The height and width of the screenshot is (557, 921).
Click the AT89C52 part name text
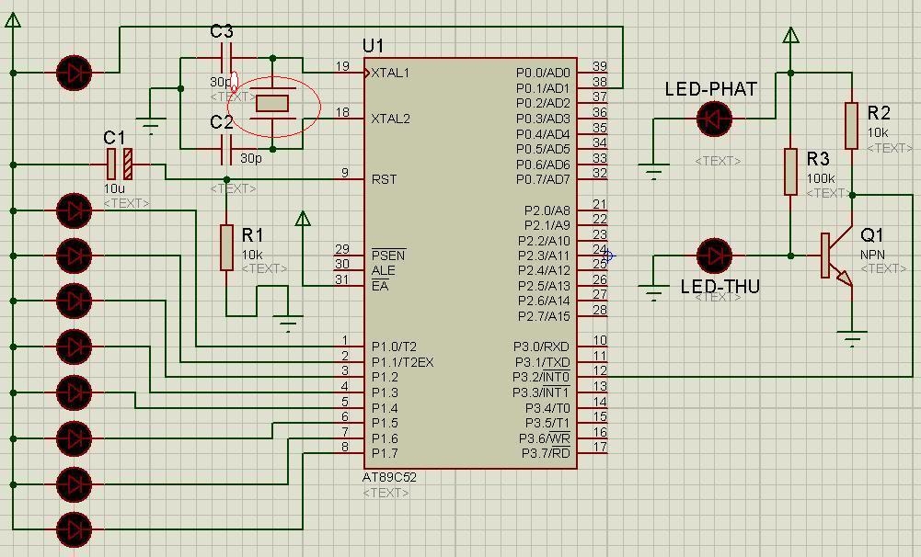coord(389,477)
